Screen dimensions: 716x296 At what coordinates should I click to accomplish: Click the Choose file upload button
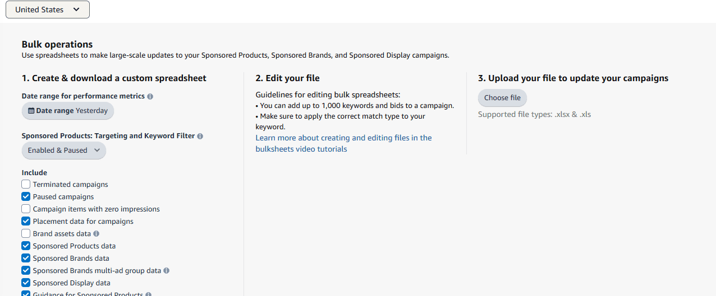point(502,98)
